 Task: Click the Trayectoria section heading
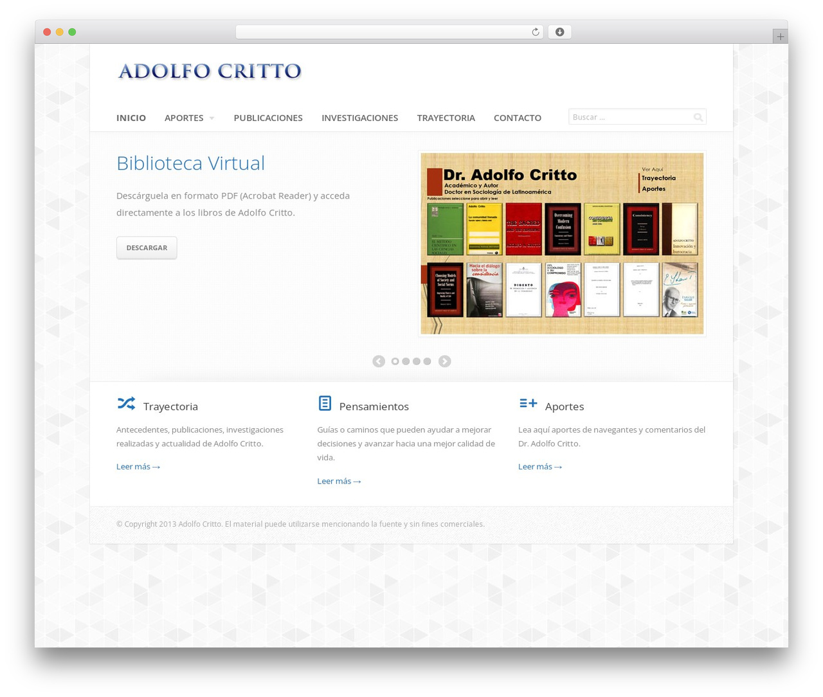[x=170, y=406]
